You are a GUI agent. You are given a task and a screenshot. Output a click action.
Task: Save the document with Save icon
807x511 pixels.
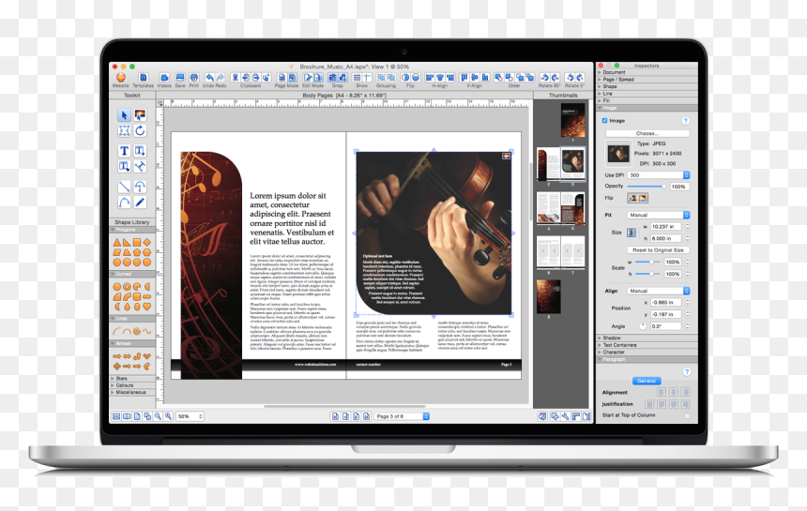pyautogui.click(x=180, y=78)
